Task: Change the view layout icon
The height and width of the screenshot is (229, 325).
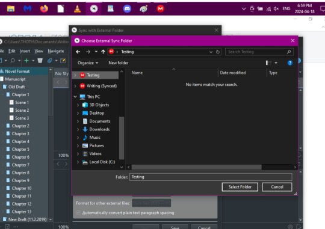Action: pos(268,63)
